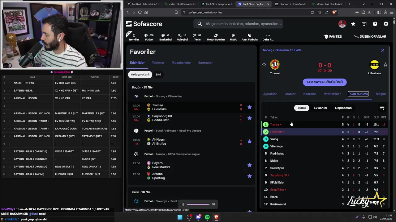
Task: Open Molde row in standings table
Action: click(325, 161)
